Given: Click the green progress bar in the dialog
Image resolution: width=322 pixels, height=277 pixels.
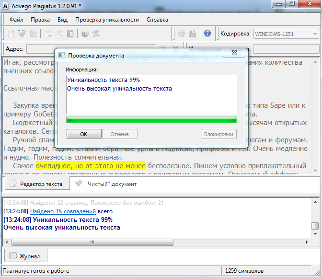Looking at the screenshot, I should click(x=151, y=119).
